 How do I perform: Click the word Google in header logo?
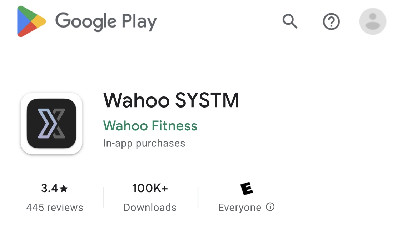86,21
